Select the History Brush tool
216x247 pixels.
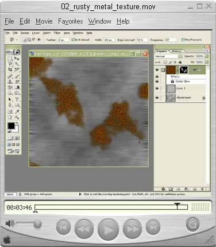tap(17, 82)
